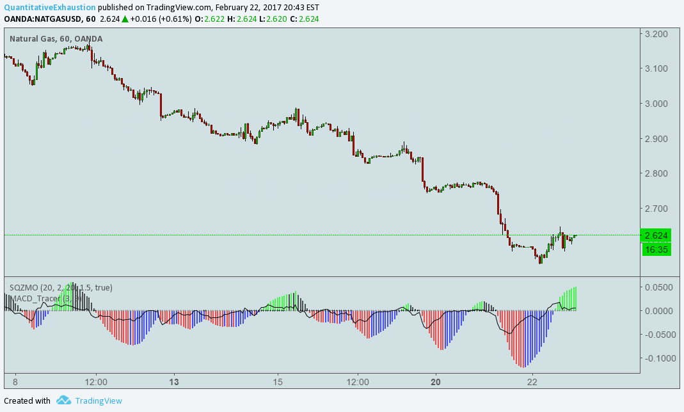The height and width of the screenshot is (412, 684).
Task: Open the QuantitativeExhaustion author link
Action: tap(50, 8)
